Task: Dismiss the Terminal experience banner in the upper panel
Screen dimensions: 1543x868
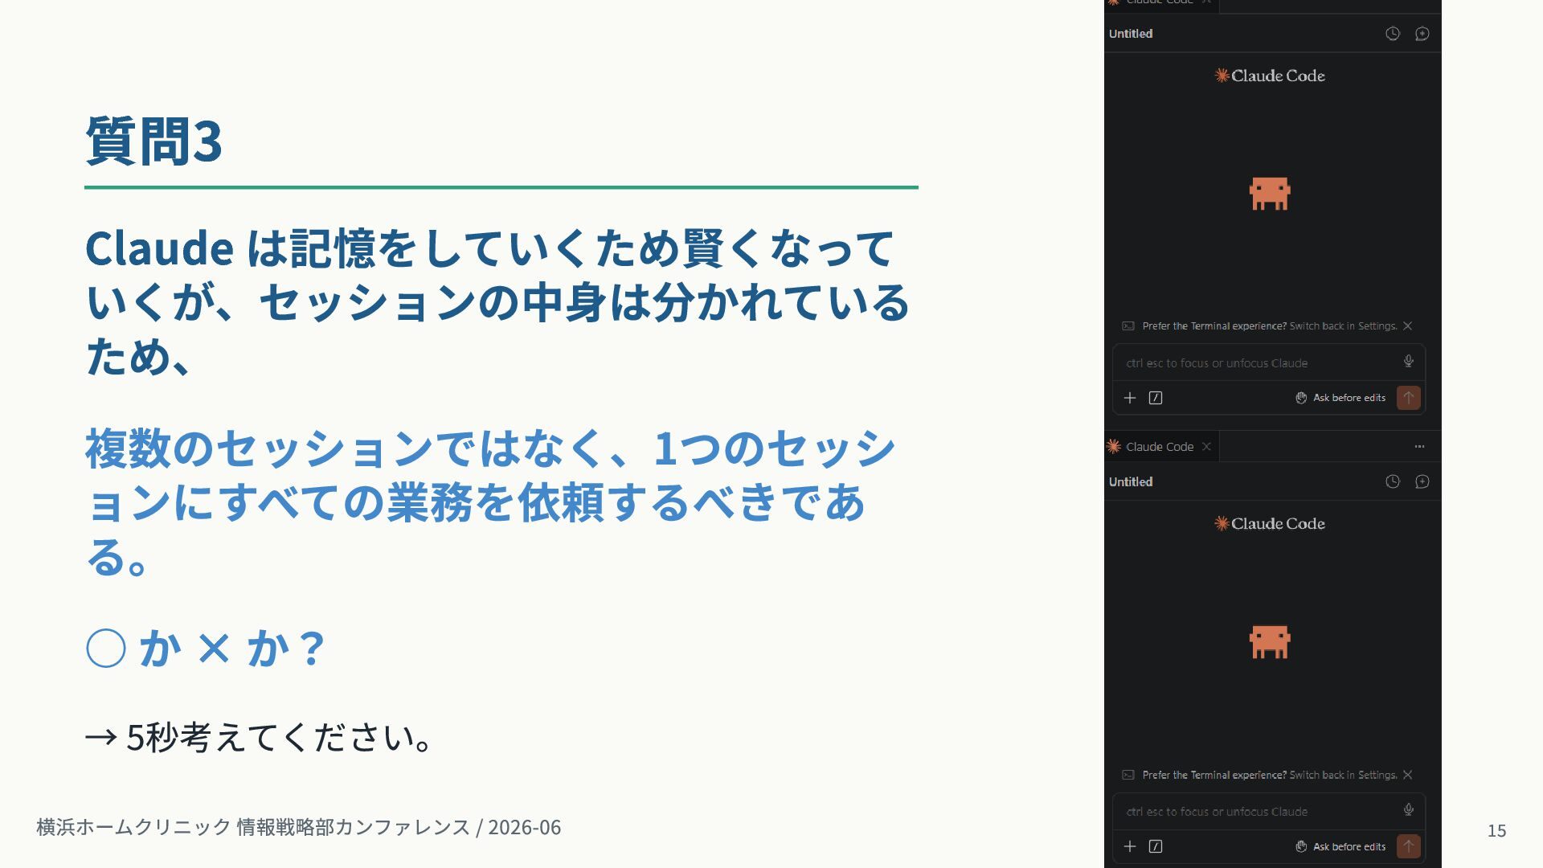Action: coord(1407,326)
